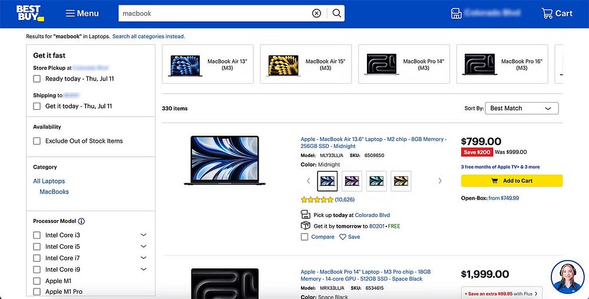The width and height of the screenshot is (589, 299).
Task: Go to the Best Buy home logo
Action: click(x=30, y=13)
